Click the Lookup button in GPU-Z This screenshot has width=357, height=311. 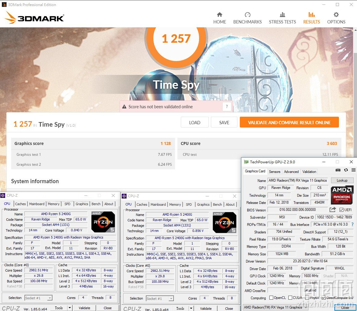point(342,180)
